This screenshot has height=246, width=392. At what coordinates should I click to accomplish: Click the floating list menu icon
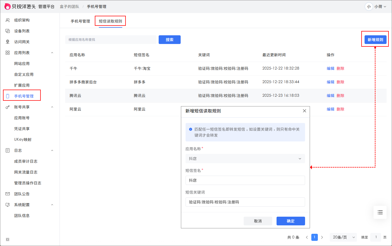coord(380,212)
